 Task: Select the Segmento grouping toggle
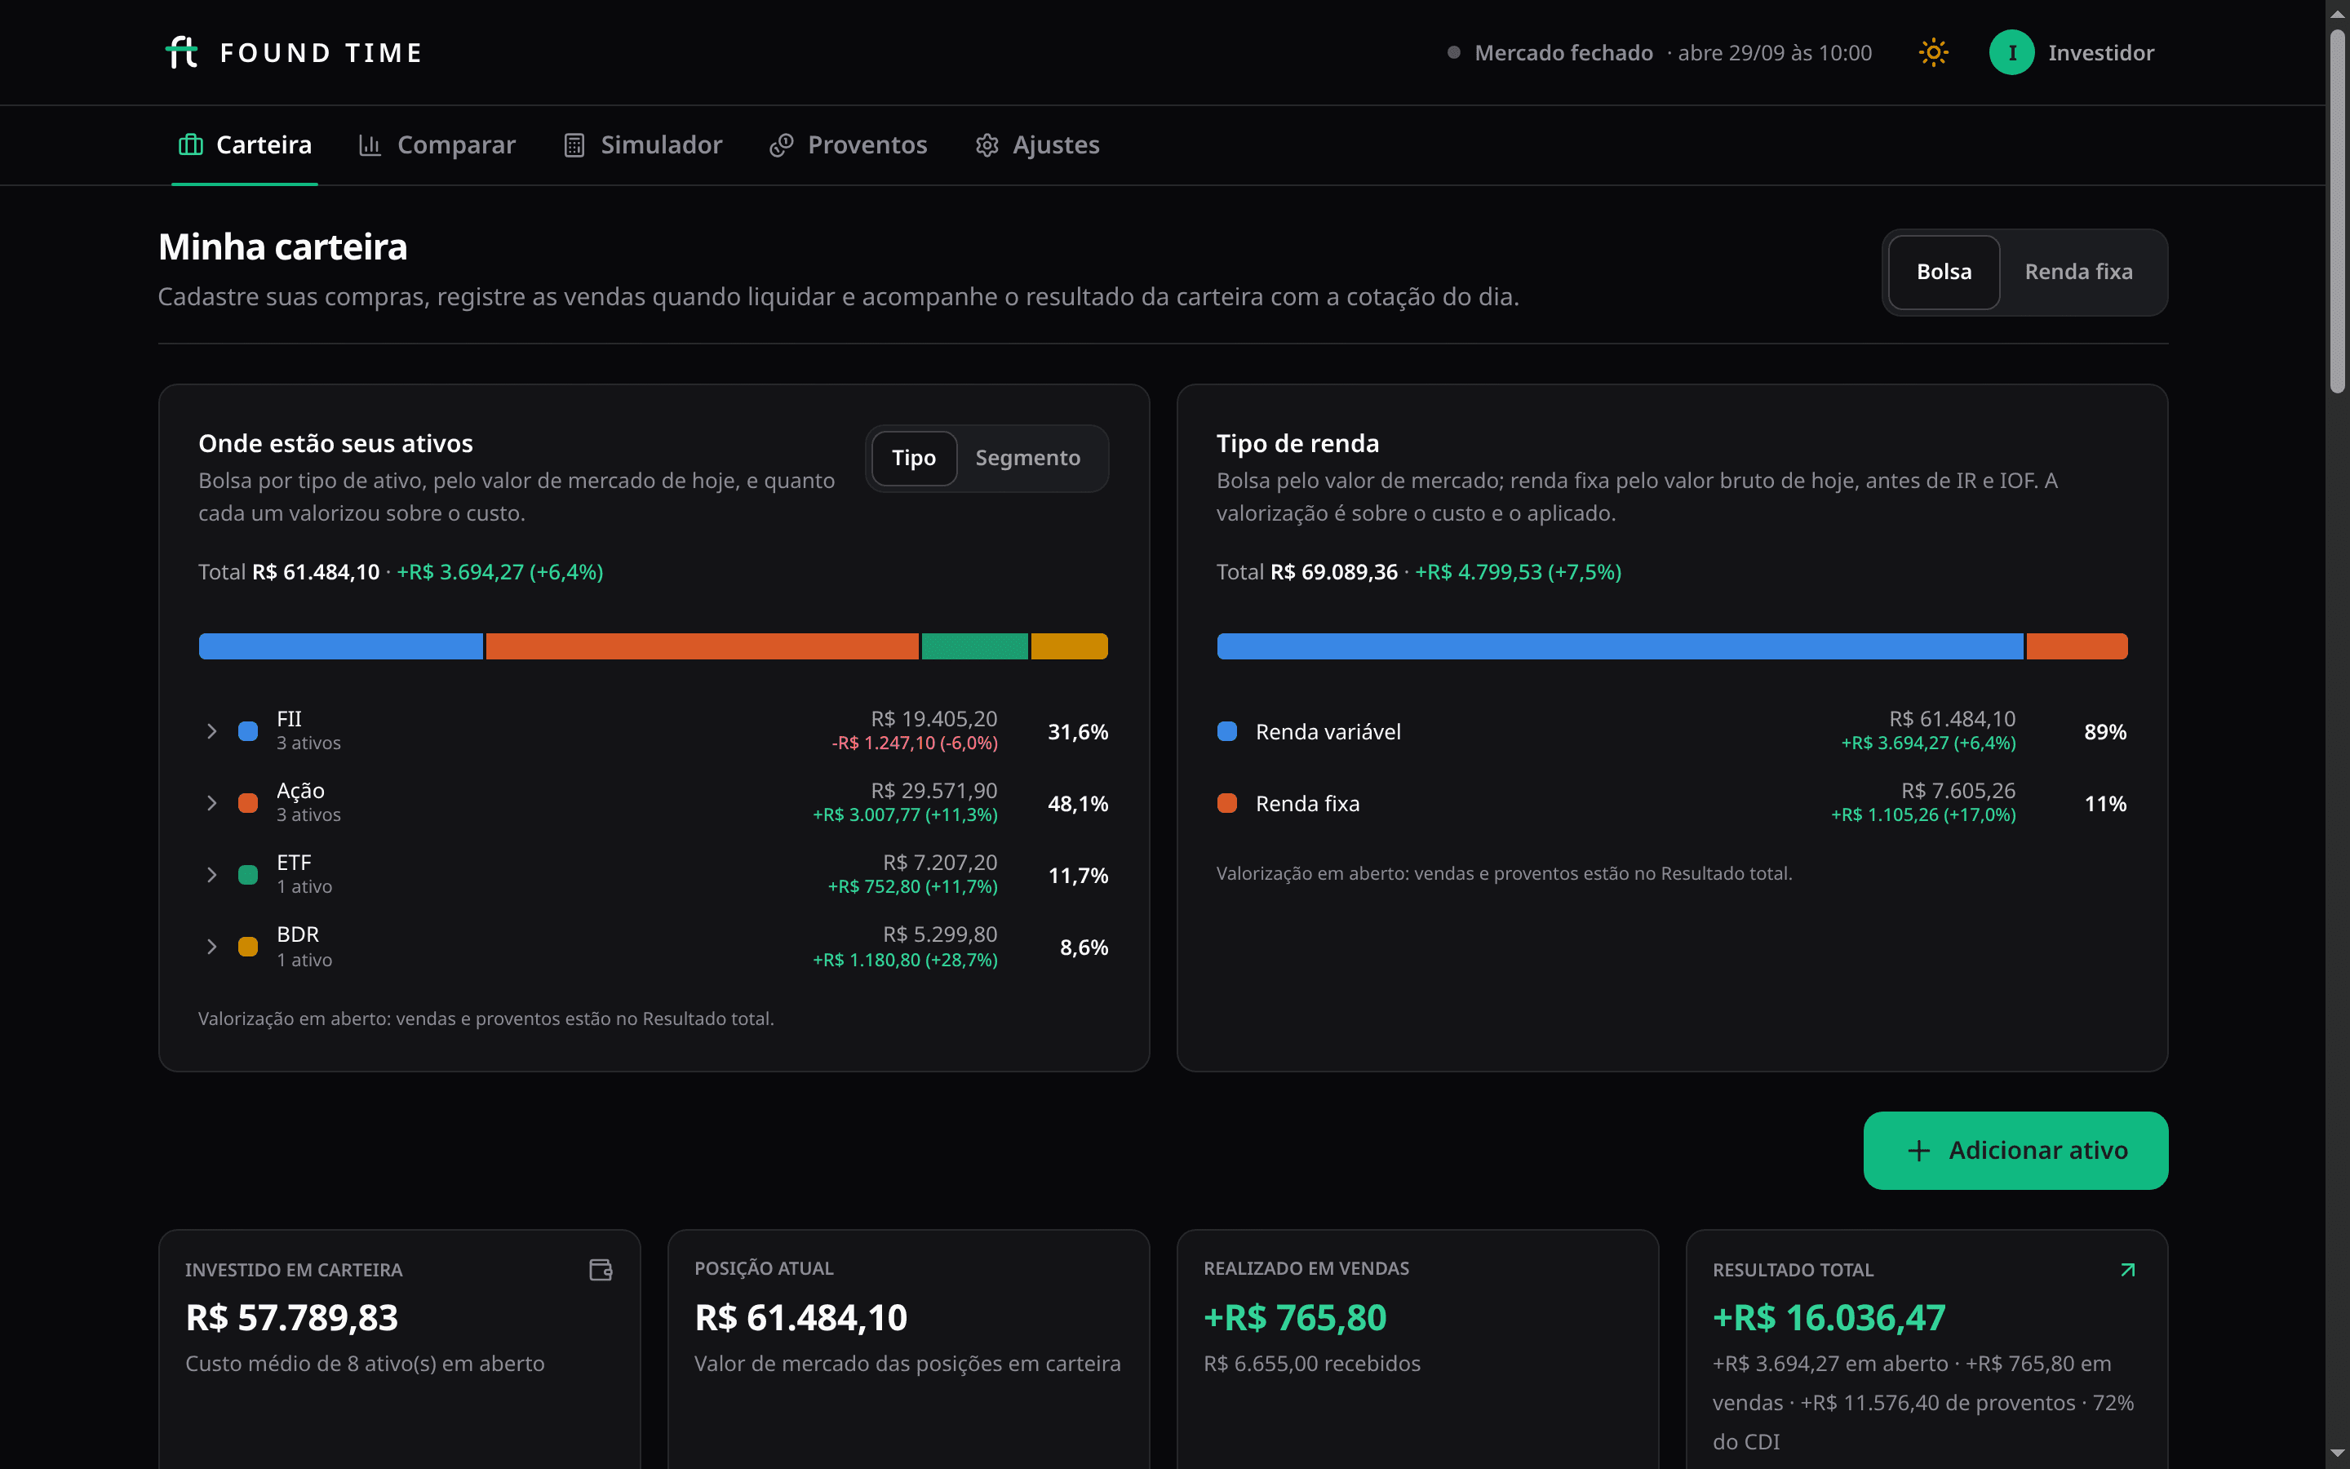click(1027, 458)
